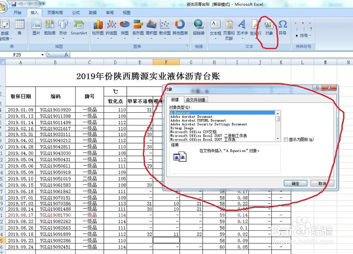Click object type list scroll up arrow
This screenshot has height=254, width=353.
278,113
